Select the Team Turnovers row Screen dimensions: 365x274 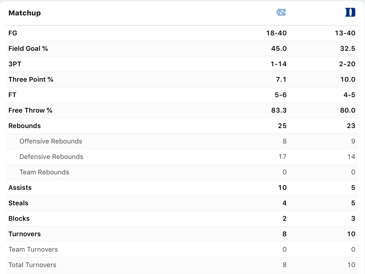[x=182, y=249]
